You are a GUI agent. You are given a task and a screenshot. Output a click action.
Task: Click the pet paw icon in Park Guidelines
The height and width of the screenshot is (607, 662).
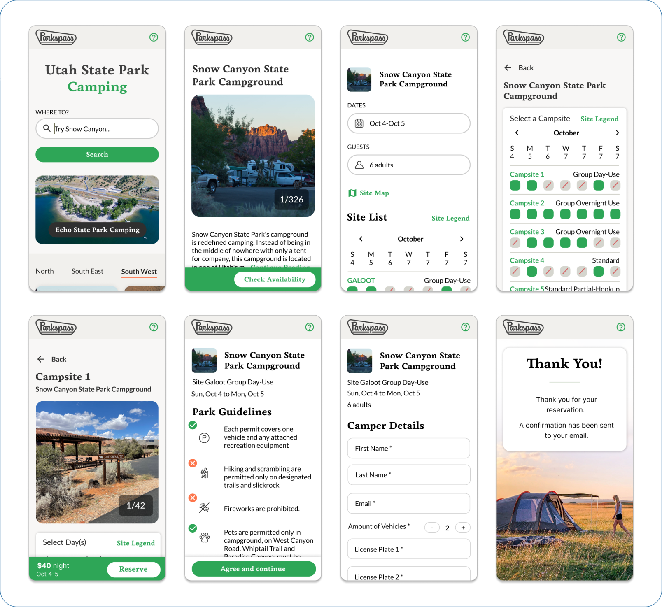tap(205, 537)
